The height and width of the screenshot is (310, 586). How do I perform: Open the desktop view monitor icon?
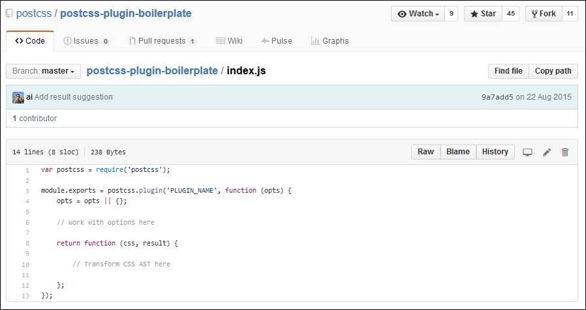527,152
